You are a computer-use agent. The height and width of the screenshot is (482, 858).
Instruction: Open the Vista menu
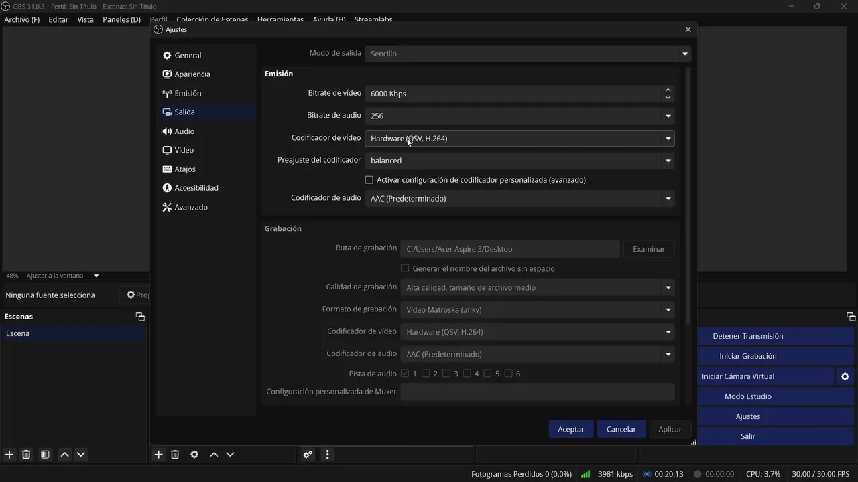pyautogui.click(x=86, y=19)
